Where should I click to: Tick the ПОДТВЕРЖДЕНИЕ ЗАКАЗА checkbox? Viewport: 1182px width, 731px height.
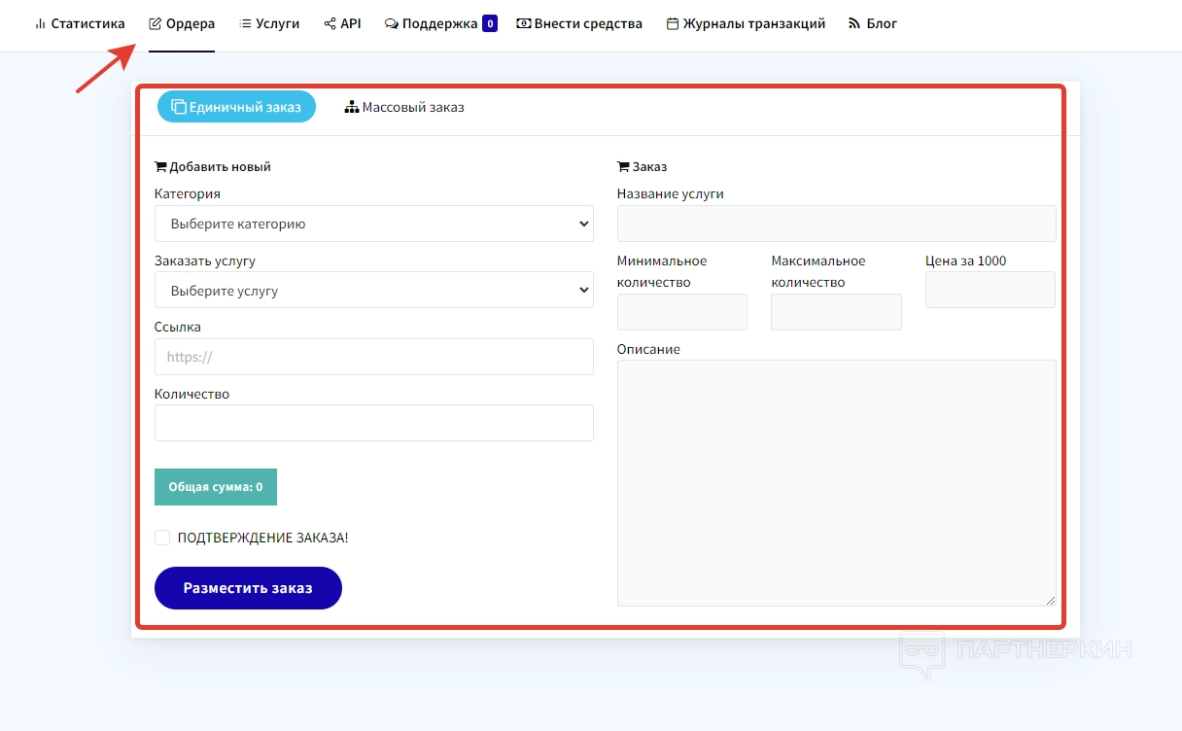coord(162,538)
